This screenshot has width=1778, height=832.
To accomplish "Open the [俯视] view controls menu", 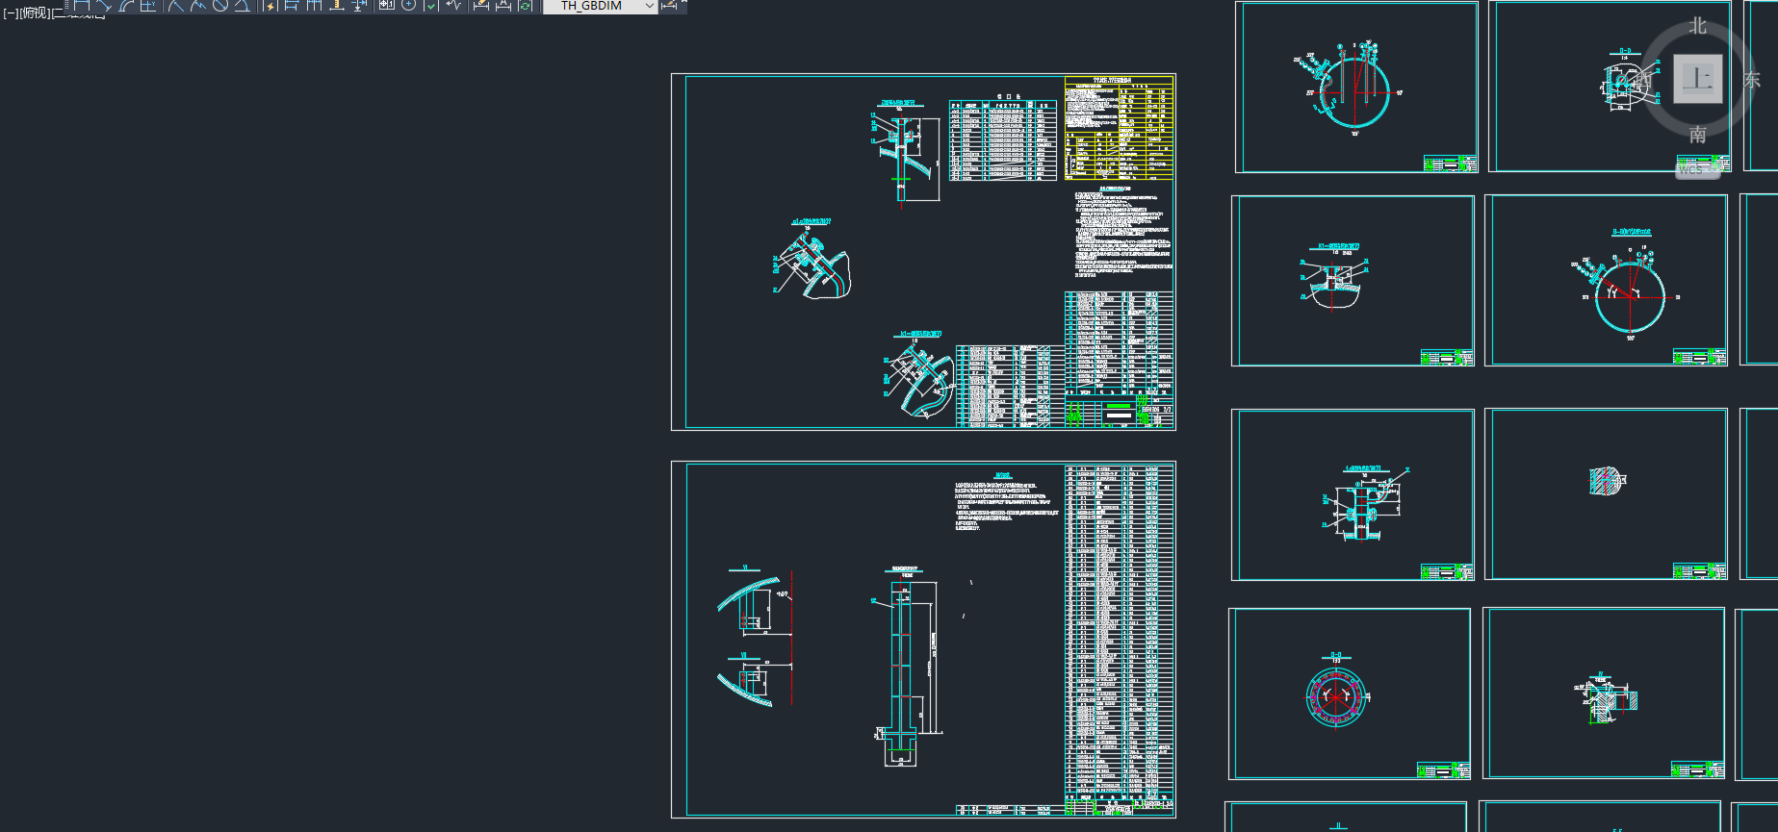I will [x=35, y=13].
